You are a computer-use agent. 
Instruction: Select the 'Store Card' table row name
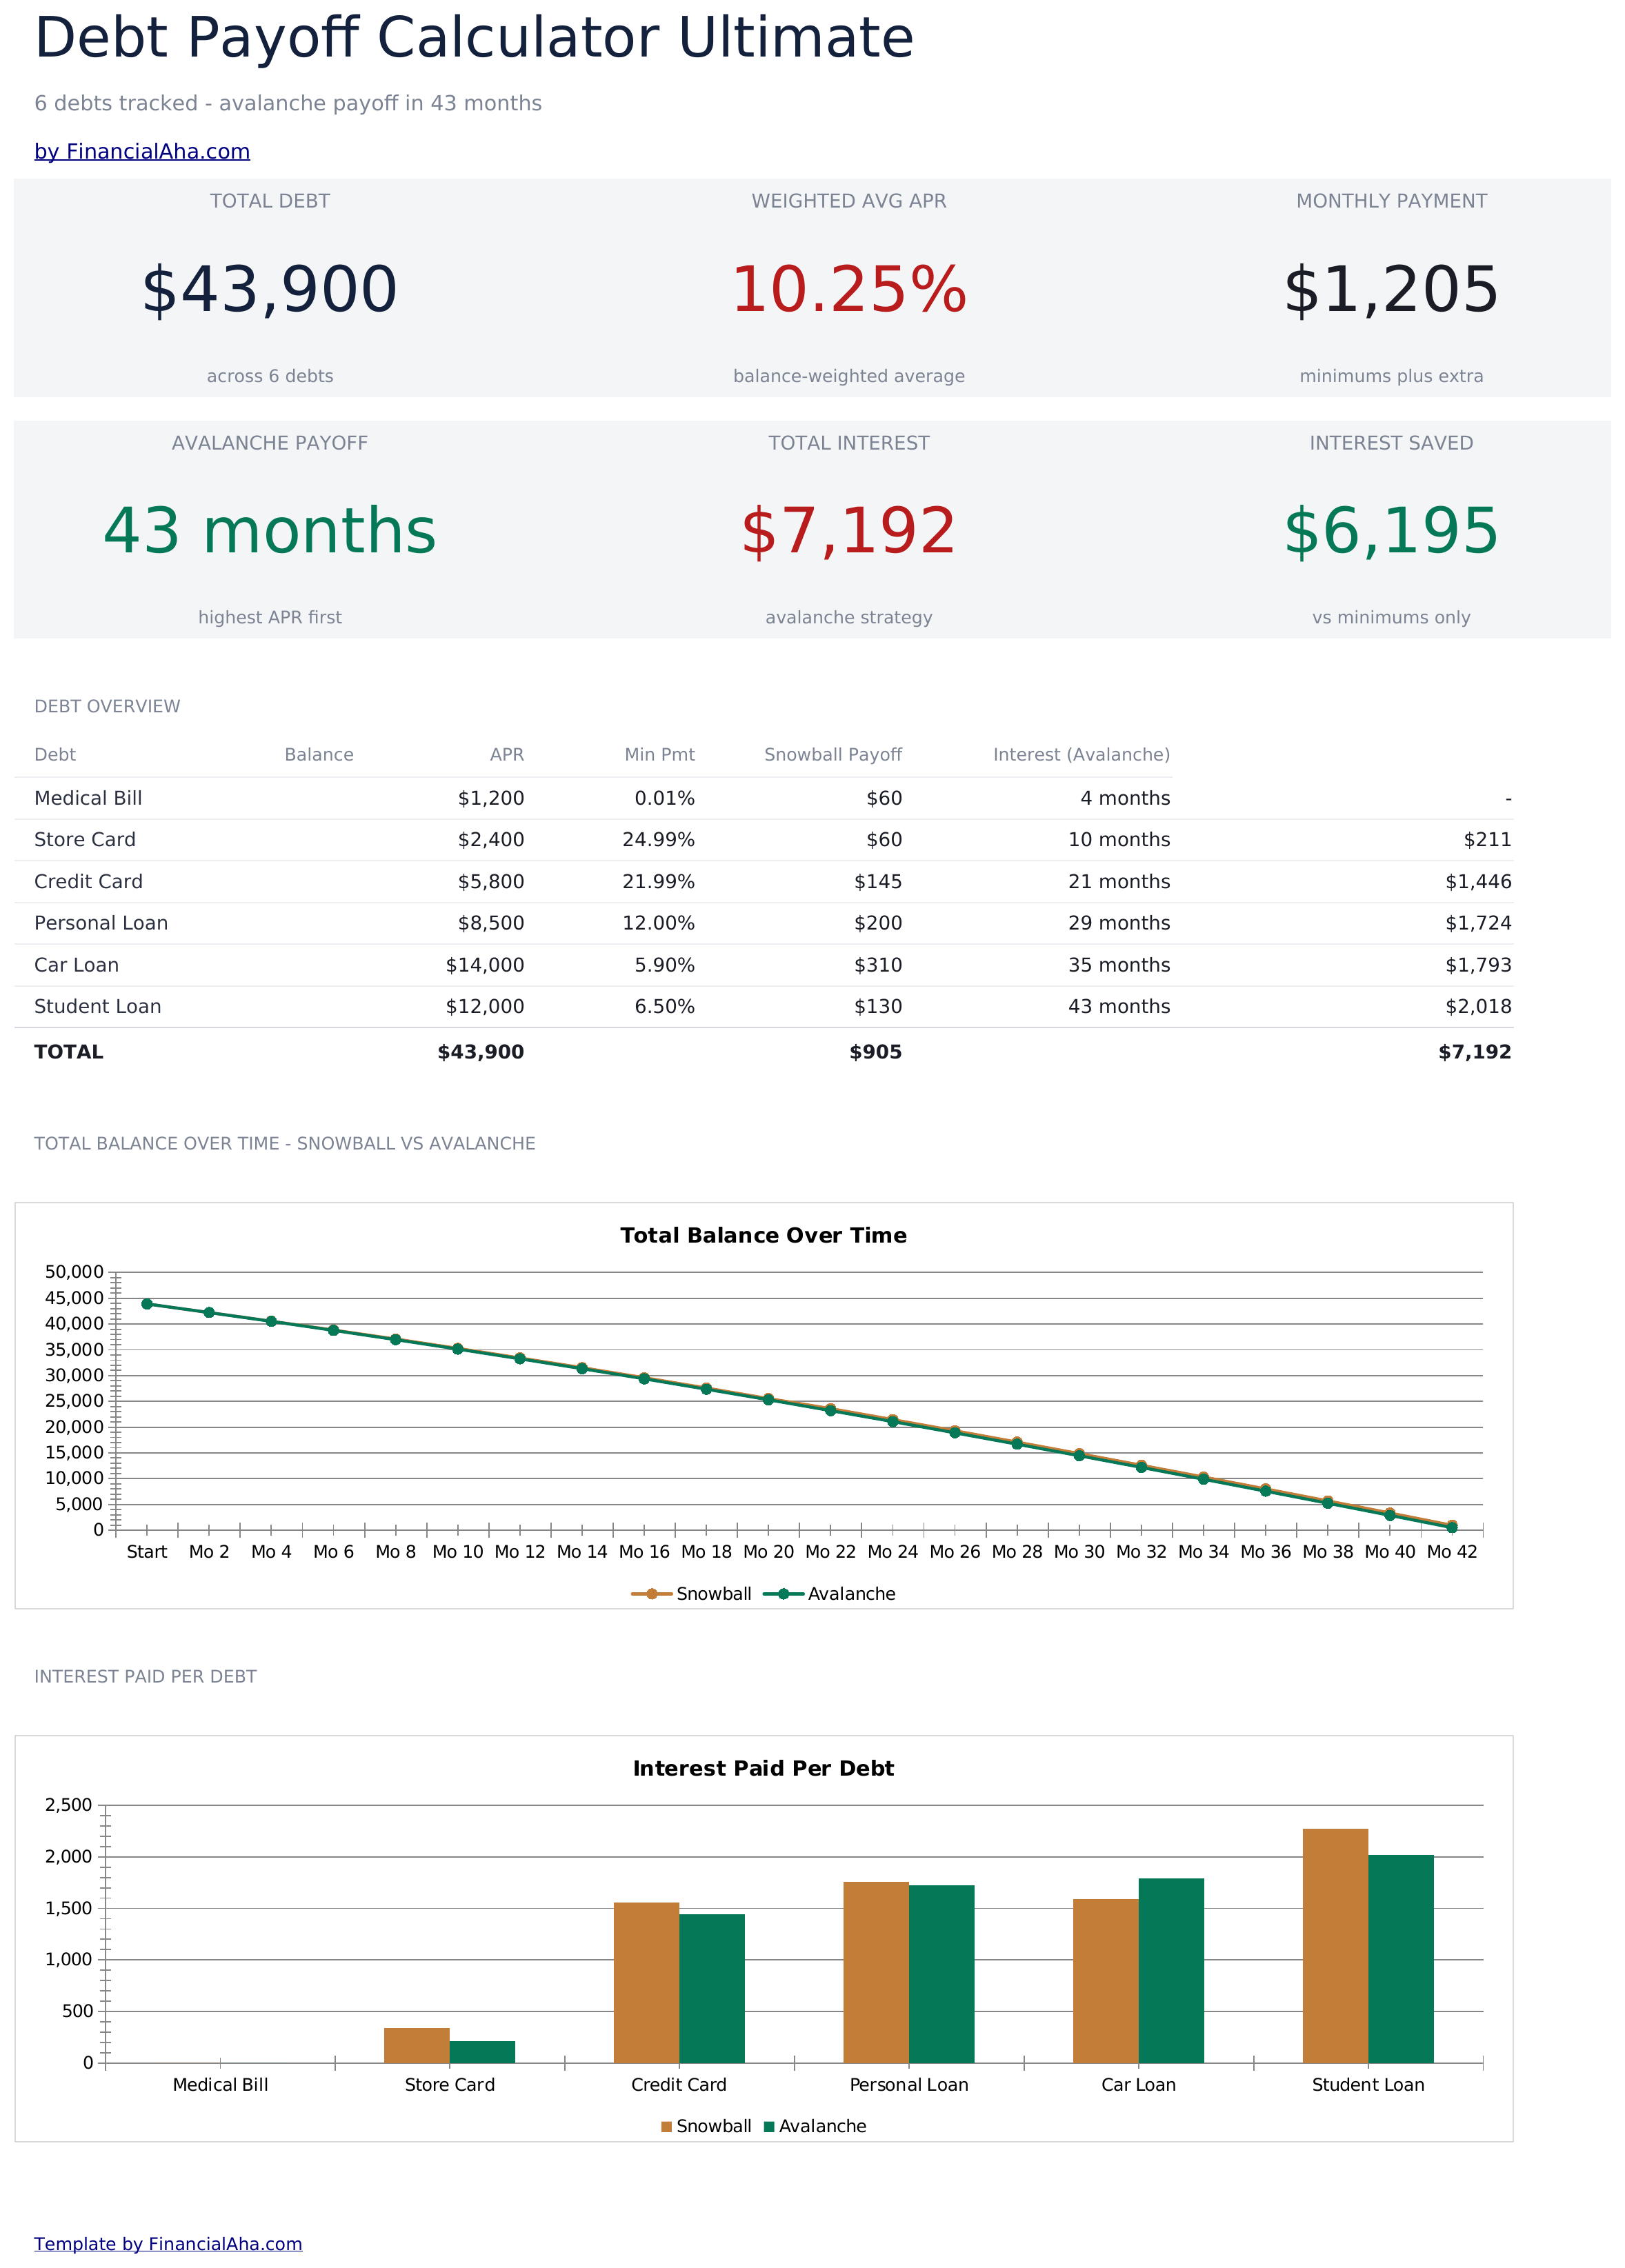pyautogui.click(x=85, y=839)
